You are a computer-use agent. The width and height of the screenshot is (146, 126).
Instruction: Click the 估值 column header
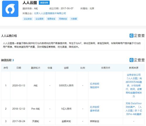50,68
